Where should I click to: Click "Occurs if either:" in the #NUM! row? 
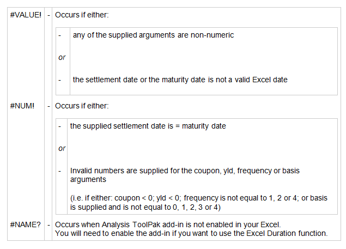click(82, 105)
